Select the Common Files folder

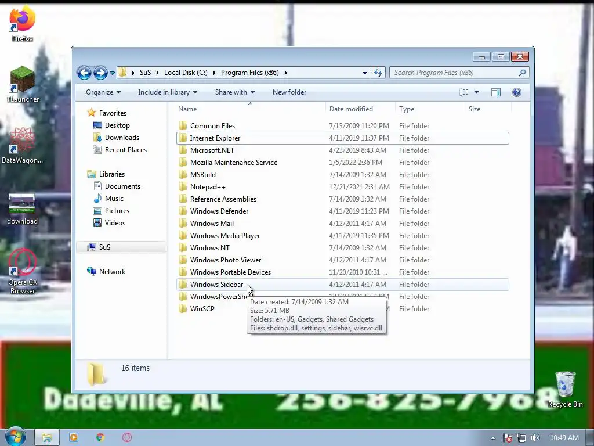click(x=342, y=126)
